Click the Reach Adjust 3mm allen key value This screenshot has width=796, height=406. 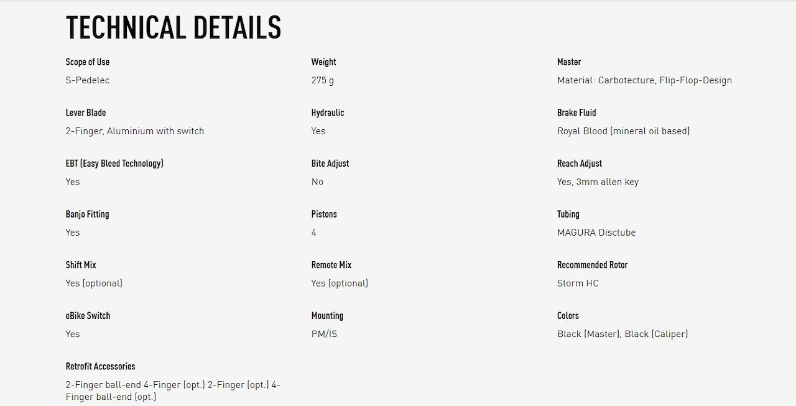click(598, 182)
